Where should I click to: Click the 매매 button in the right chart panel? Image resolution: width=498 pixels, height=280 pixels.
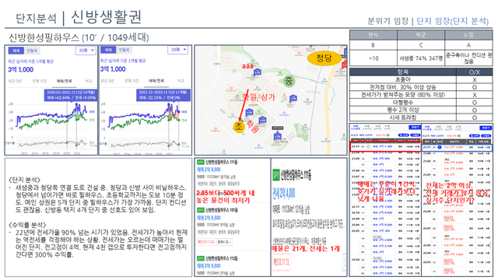click(108, 50)
